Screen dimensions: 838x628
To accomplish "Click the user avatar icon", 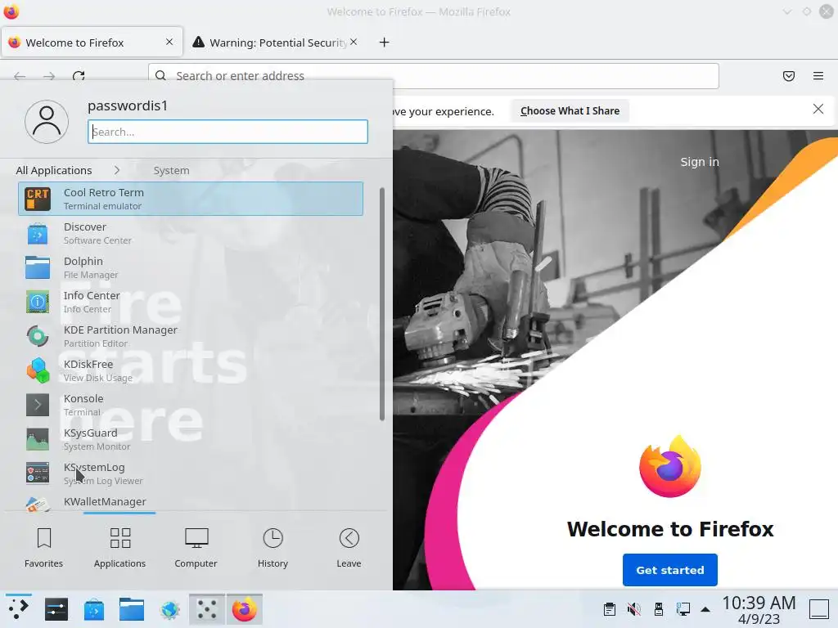I will tap(47, 122).
